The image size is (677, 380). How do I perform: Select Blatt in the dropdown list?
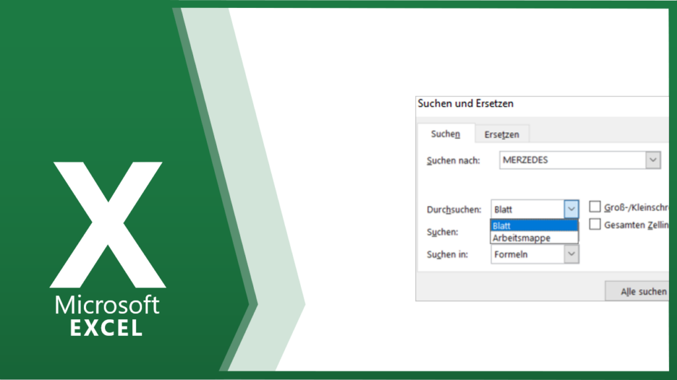(534, 225)
